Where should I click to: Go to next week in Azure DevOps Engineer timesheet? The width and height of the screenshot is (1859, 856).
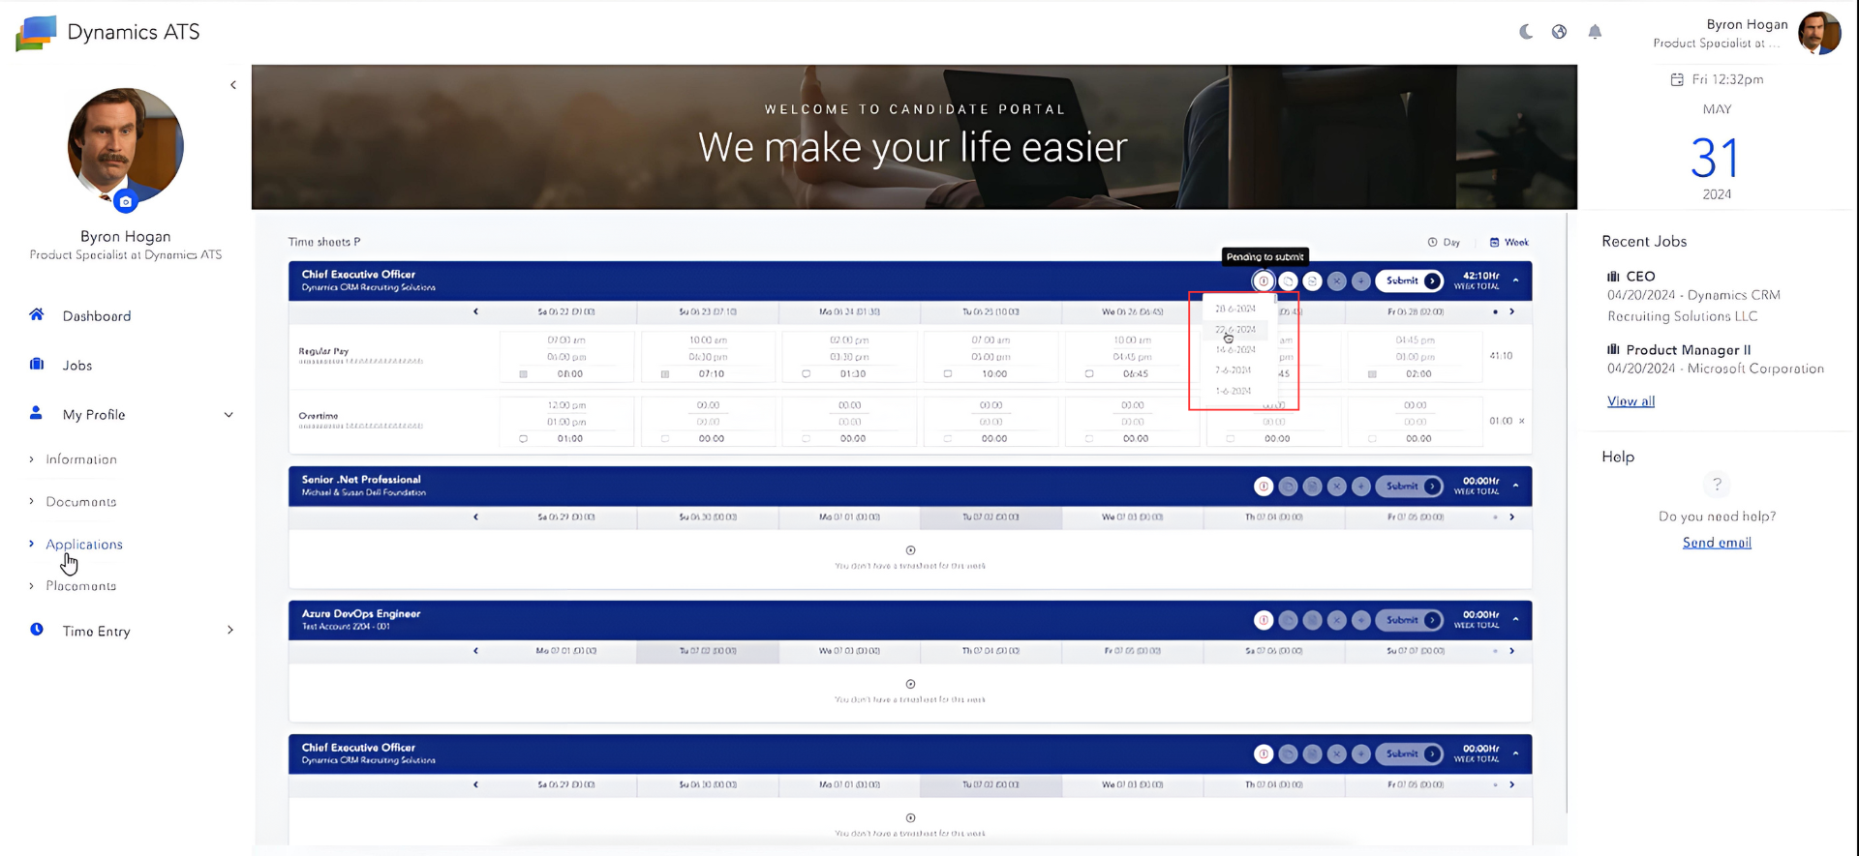1511,650
